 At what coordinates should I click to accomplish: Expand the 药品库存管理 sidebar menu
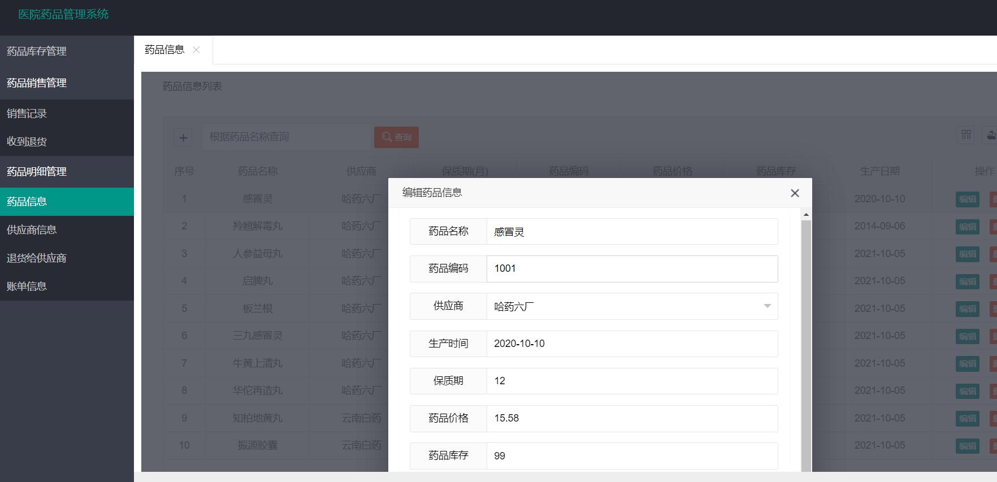coord(67,51)
